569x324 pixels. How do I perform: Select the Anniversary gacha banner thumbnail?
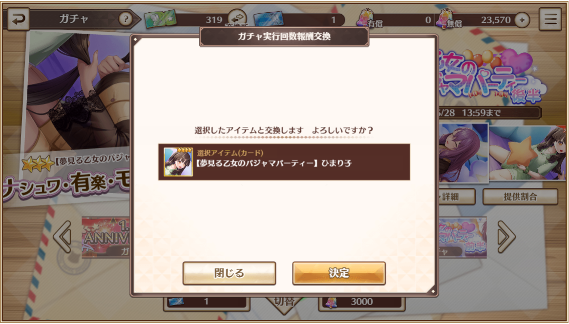click(x=105, y=237)
